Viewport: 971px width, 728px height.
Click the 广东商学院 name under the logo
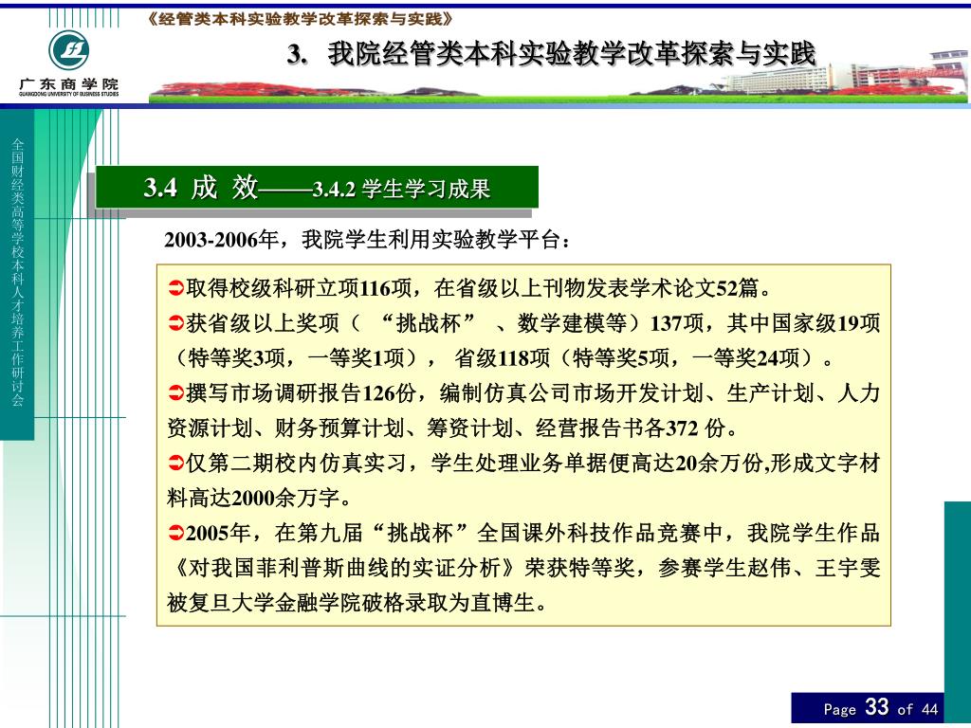pos(68,84)
